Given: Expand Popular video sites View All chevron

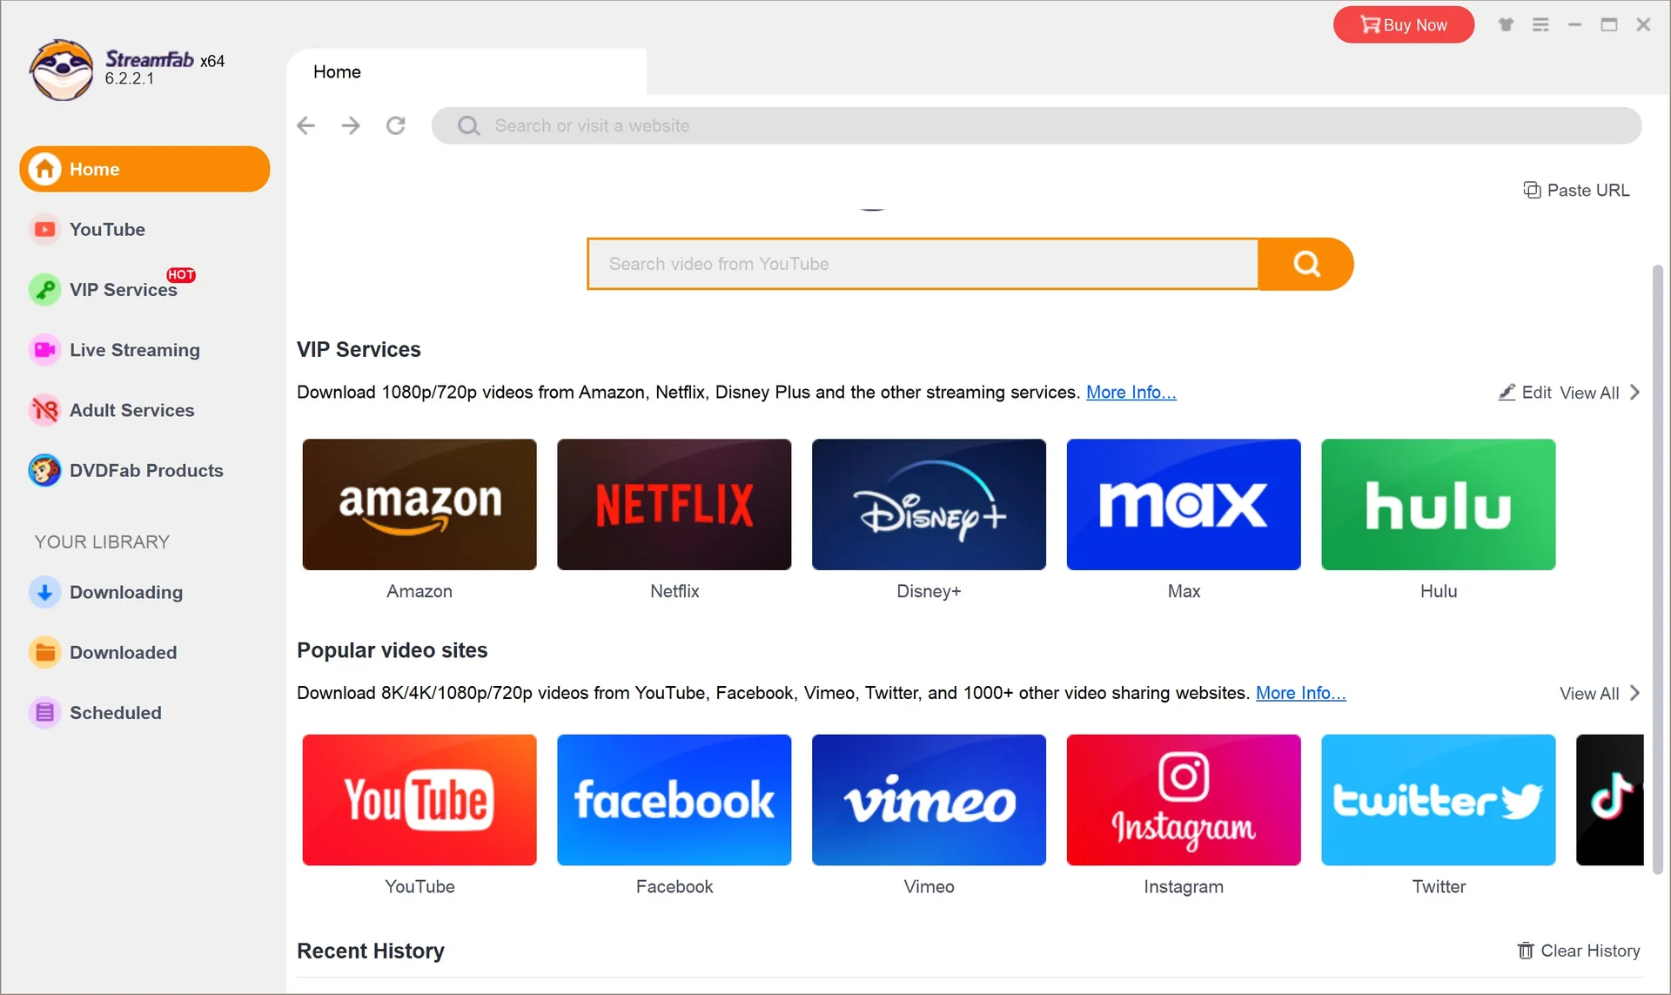Looking at the screenshot, I should (x=1634, y=693).
